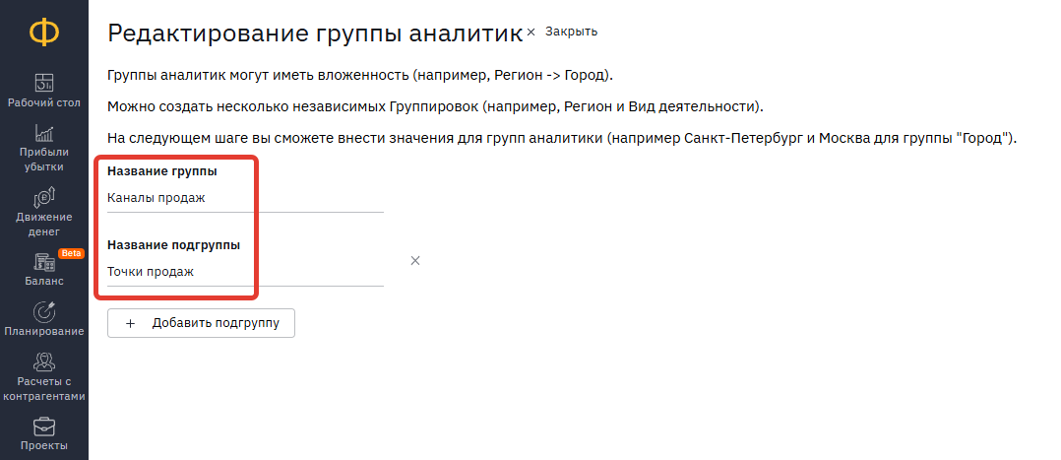Open the Рабочий стол dashboard icon
This screenshot has height=460, width=1061.
coord(44,82)
